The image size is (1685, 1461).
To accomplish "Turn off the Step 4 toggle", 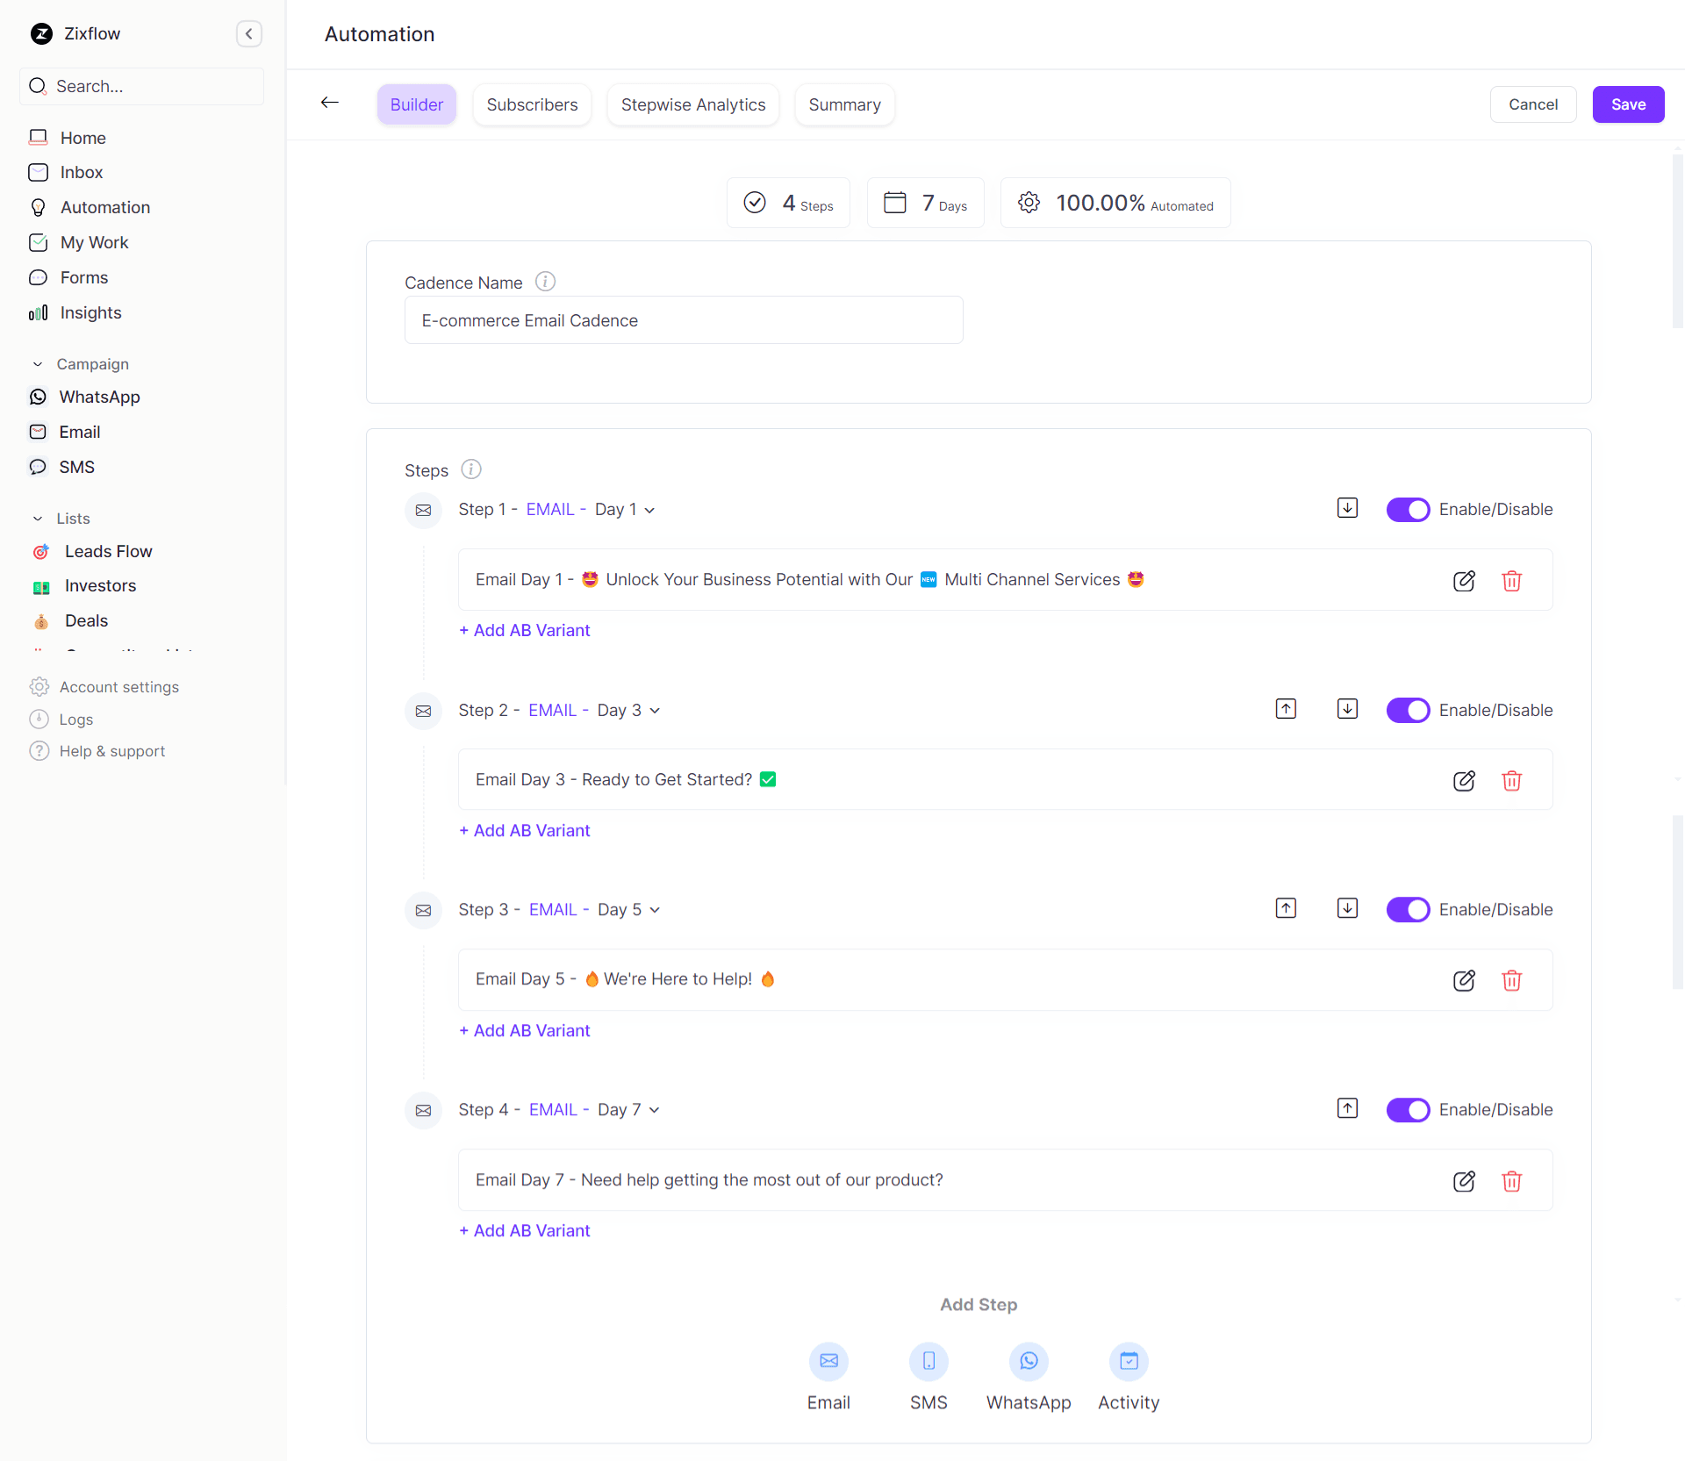I will coord(1408,1110).
